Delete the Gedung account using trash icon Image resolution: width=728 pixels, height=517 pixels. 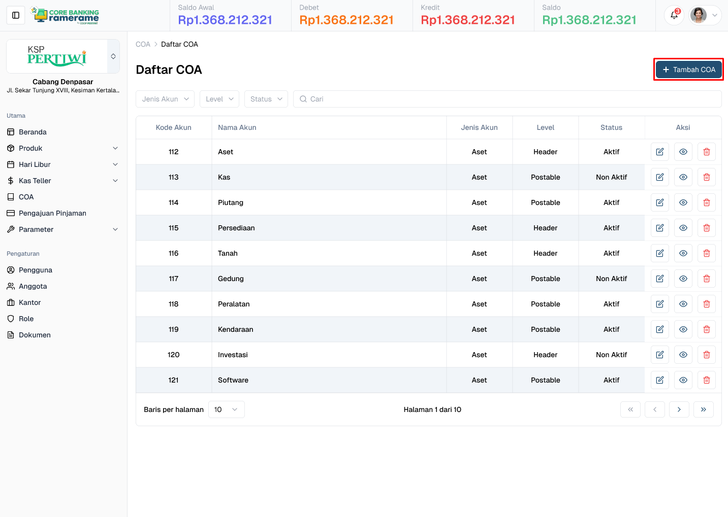pos(706,278)
